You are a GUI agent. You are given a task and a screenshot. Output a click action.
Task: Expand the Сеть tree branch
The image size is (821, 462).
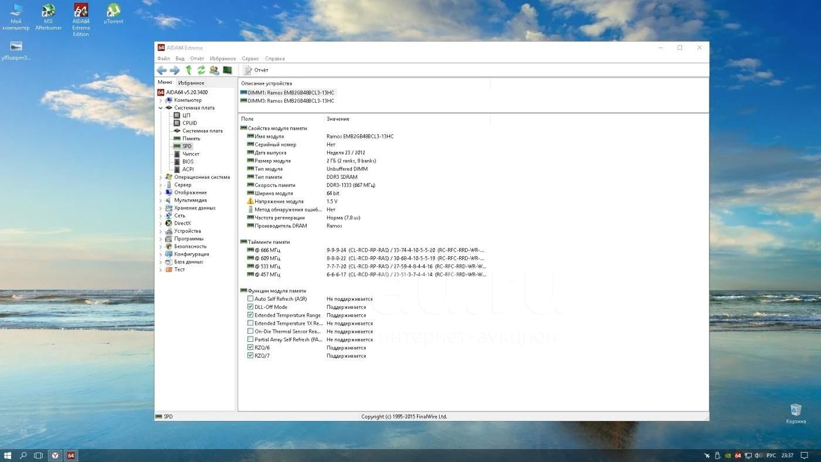(x=161, y=216)
